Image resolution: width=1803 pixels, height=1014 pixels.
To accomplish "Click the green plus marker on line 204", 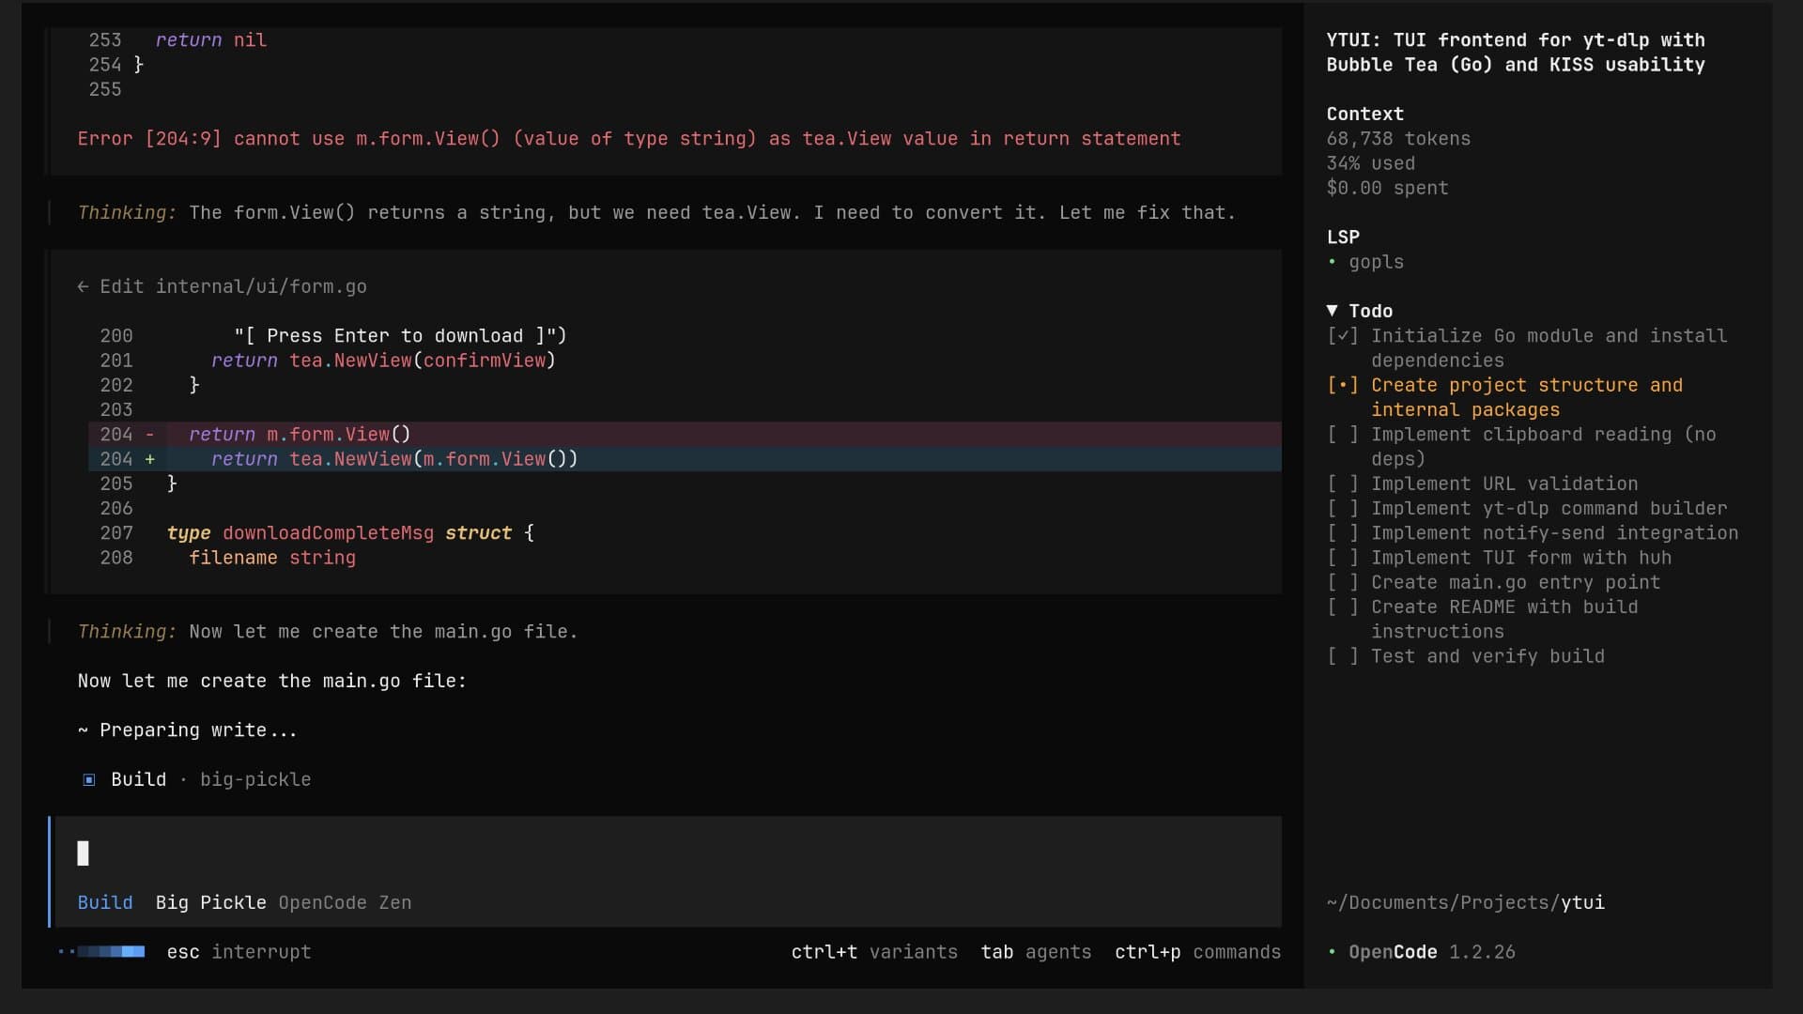I will (x=149, y=459).
